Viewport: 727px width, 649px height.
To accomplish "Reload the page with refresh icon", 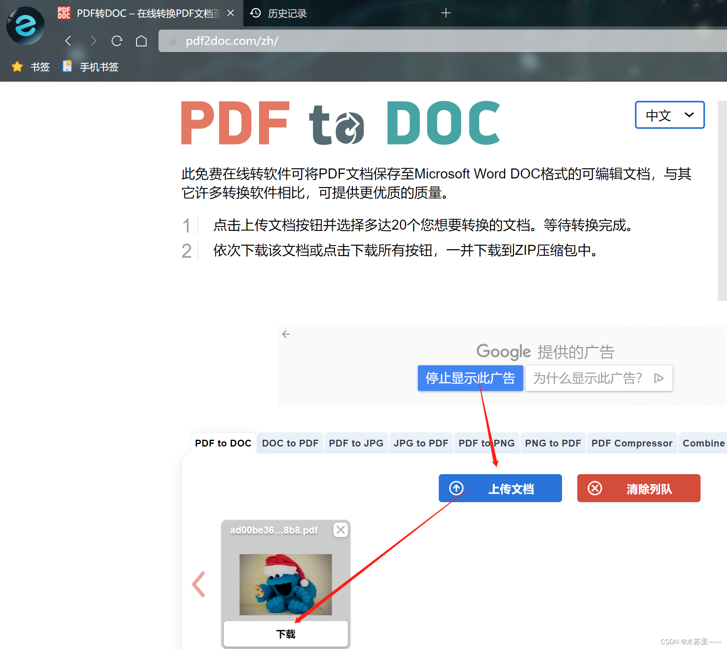I will tap(117, 41).
